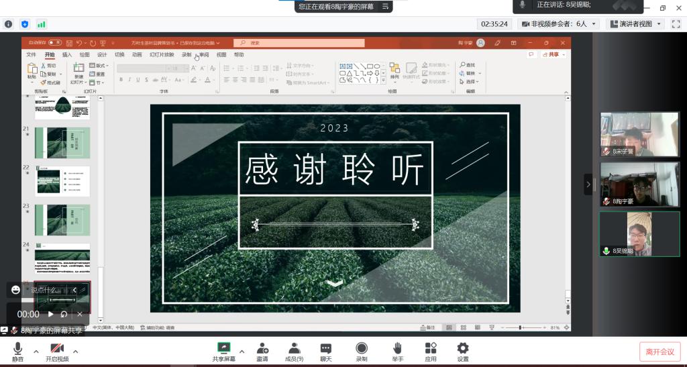Open the 聊天 chat panel

tap(326, 348)
